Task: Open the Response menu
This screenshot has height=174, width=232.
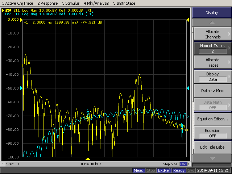Action: pyautogui.click(x=47, y=3)
